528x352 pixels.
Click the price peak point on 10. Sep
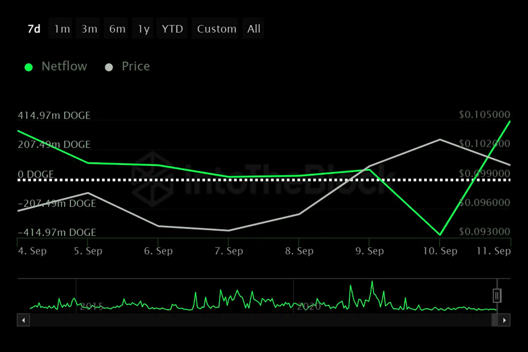(440, 140)
